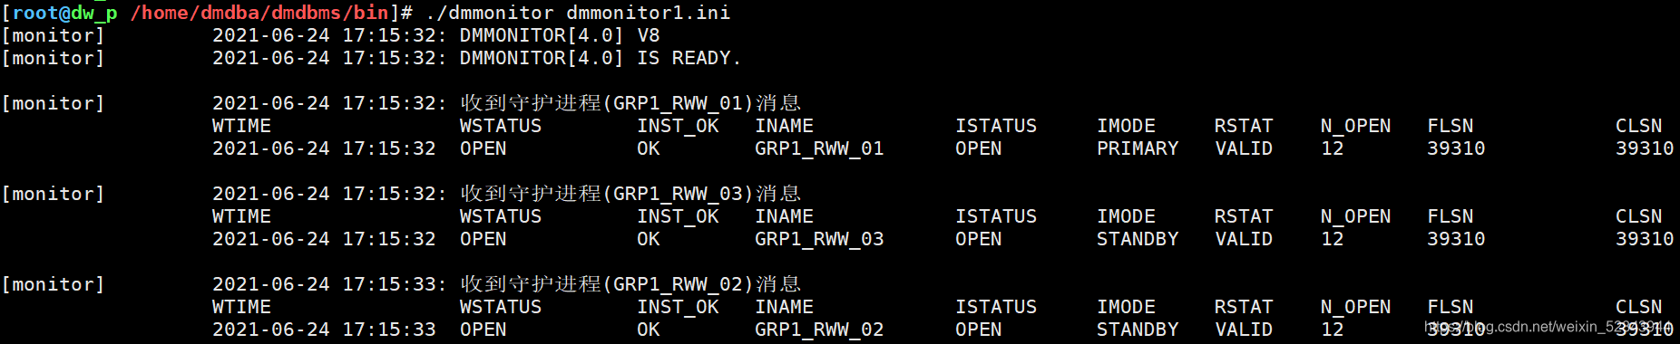Click the GRP1_RWW_03 message header line
Viewport: 1680px width, 344px height.
coord(506,194)
